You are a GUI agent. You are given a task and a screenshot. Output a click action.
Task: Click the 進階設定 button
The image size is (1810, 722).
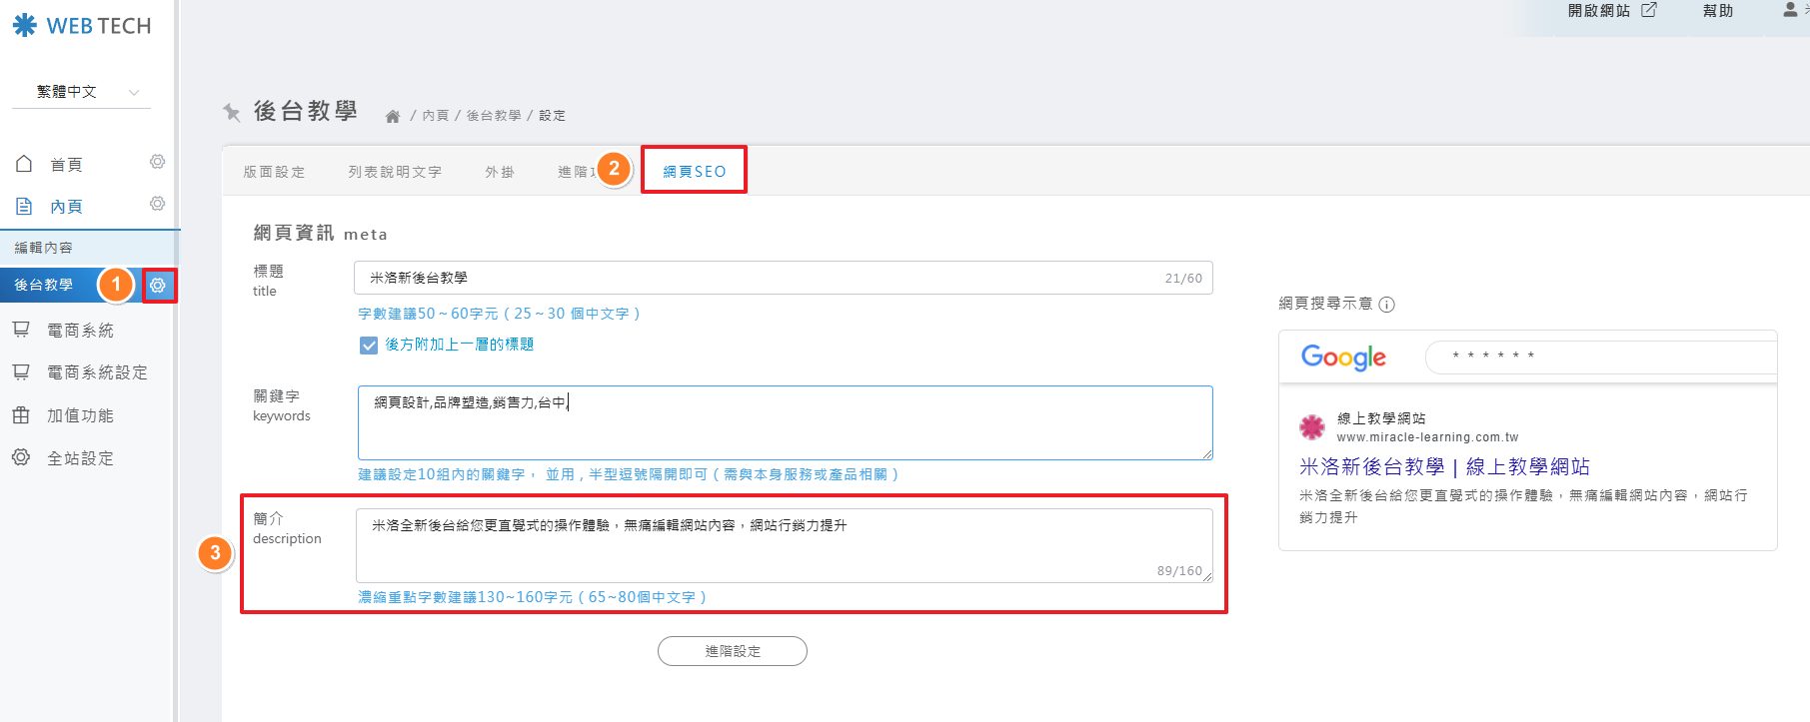(x=732, y=651)
